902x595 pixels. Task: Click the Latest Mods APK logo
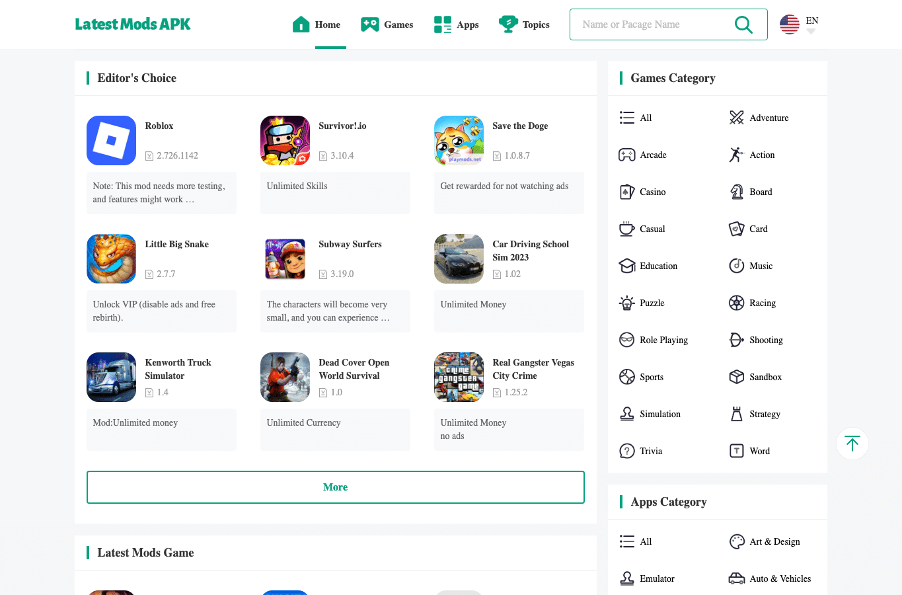tap(133, 24)
